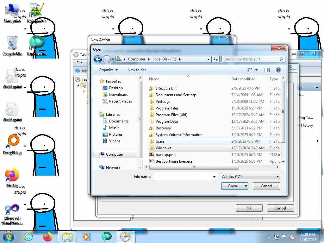
Task: Click the File name input field
Action: click(x=183, y=177)
